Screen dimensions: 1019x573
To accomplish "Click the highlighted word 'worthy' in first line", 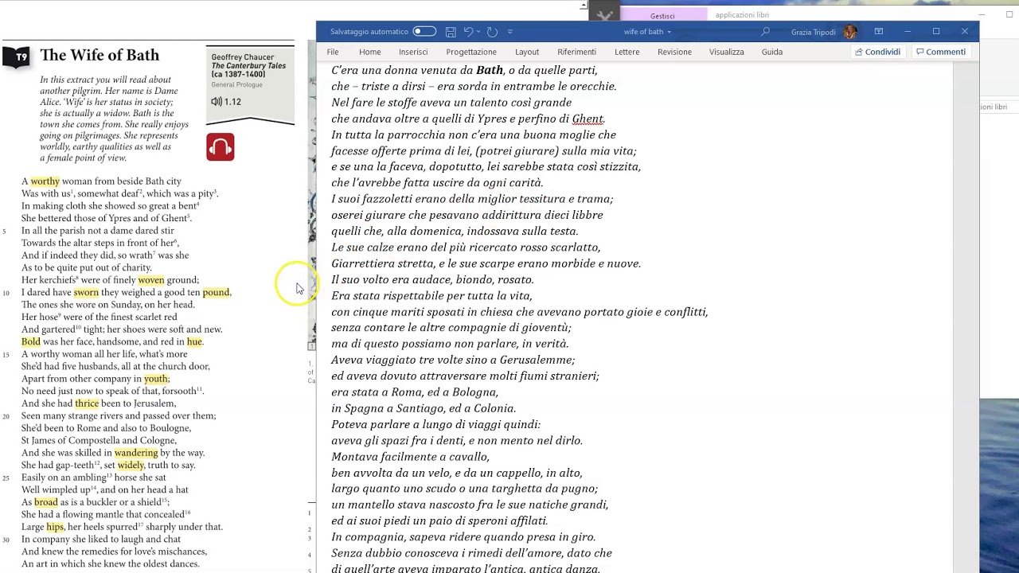I will point(45,181).
